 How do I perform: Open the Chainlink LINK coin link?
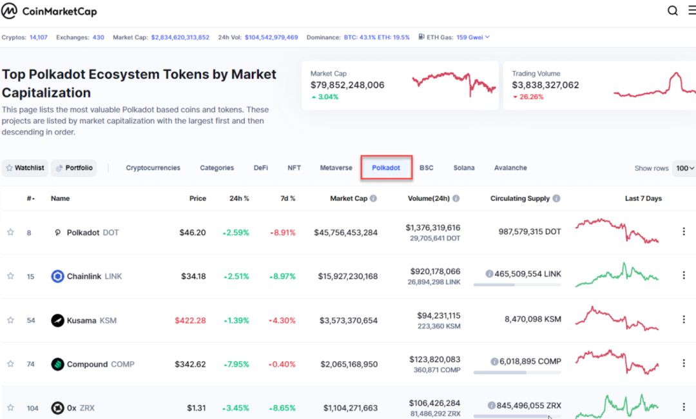94,276
